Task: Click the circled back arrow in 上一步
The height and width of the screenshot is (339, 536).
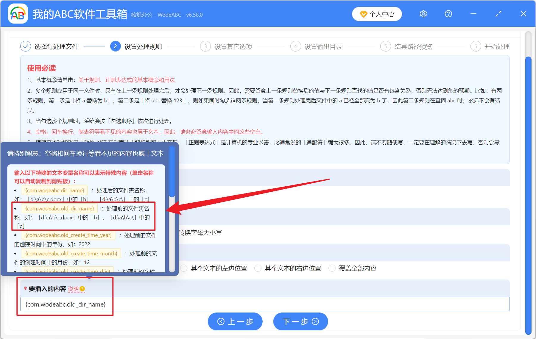Action: (221, 321)
